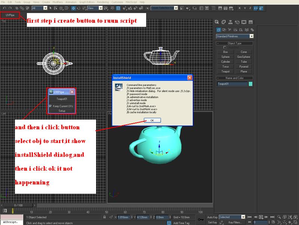The width and height of the screenshot is (299, 225).
Task: Close the InstallShield dialog
Action: click(x=189, y=77)
